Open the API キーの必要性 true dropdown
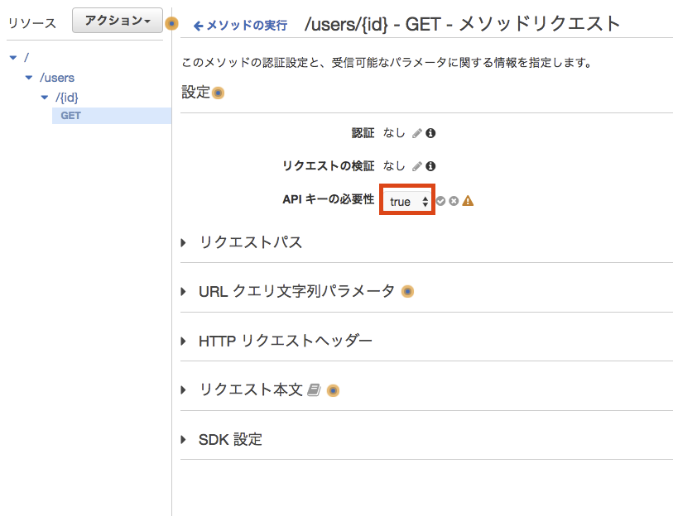Viewport: 673px width, 516px height. (x=408, y=201)
